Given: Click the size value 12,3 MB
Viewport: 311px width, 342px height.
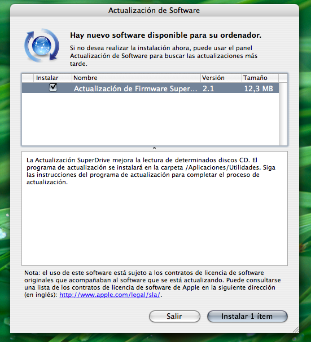Looking at the screenshot, I should (259, 88).
